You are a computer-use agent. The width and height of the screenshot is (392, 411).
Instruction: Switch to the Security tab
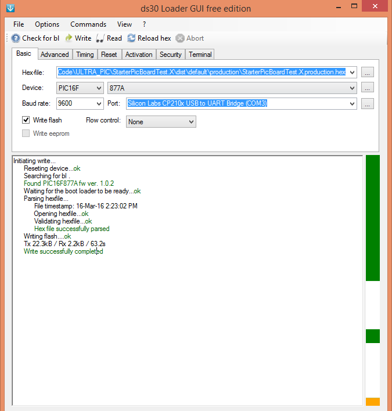(x=171, y=55)
